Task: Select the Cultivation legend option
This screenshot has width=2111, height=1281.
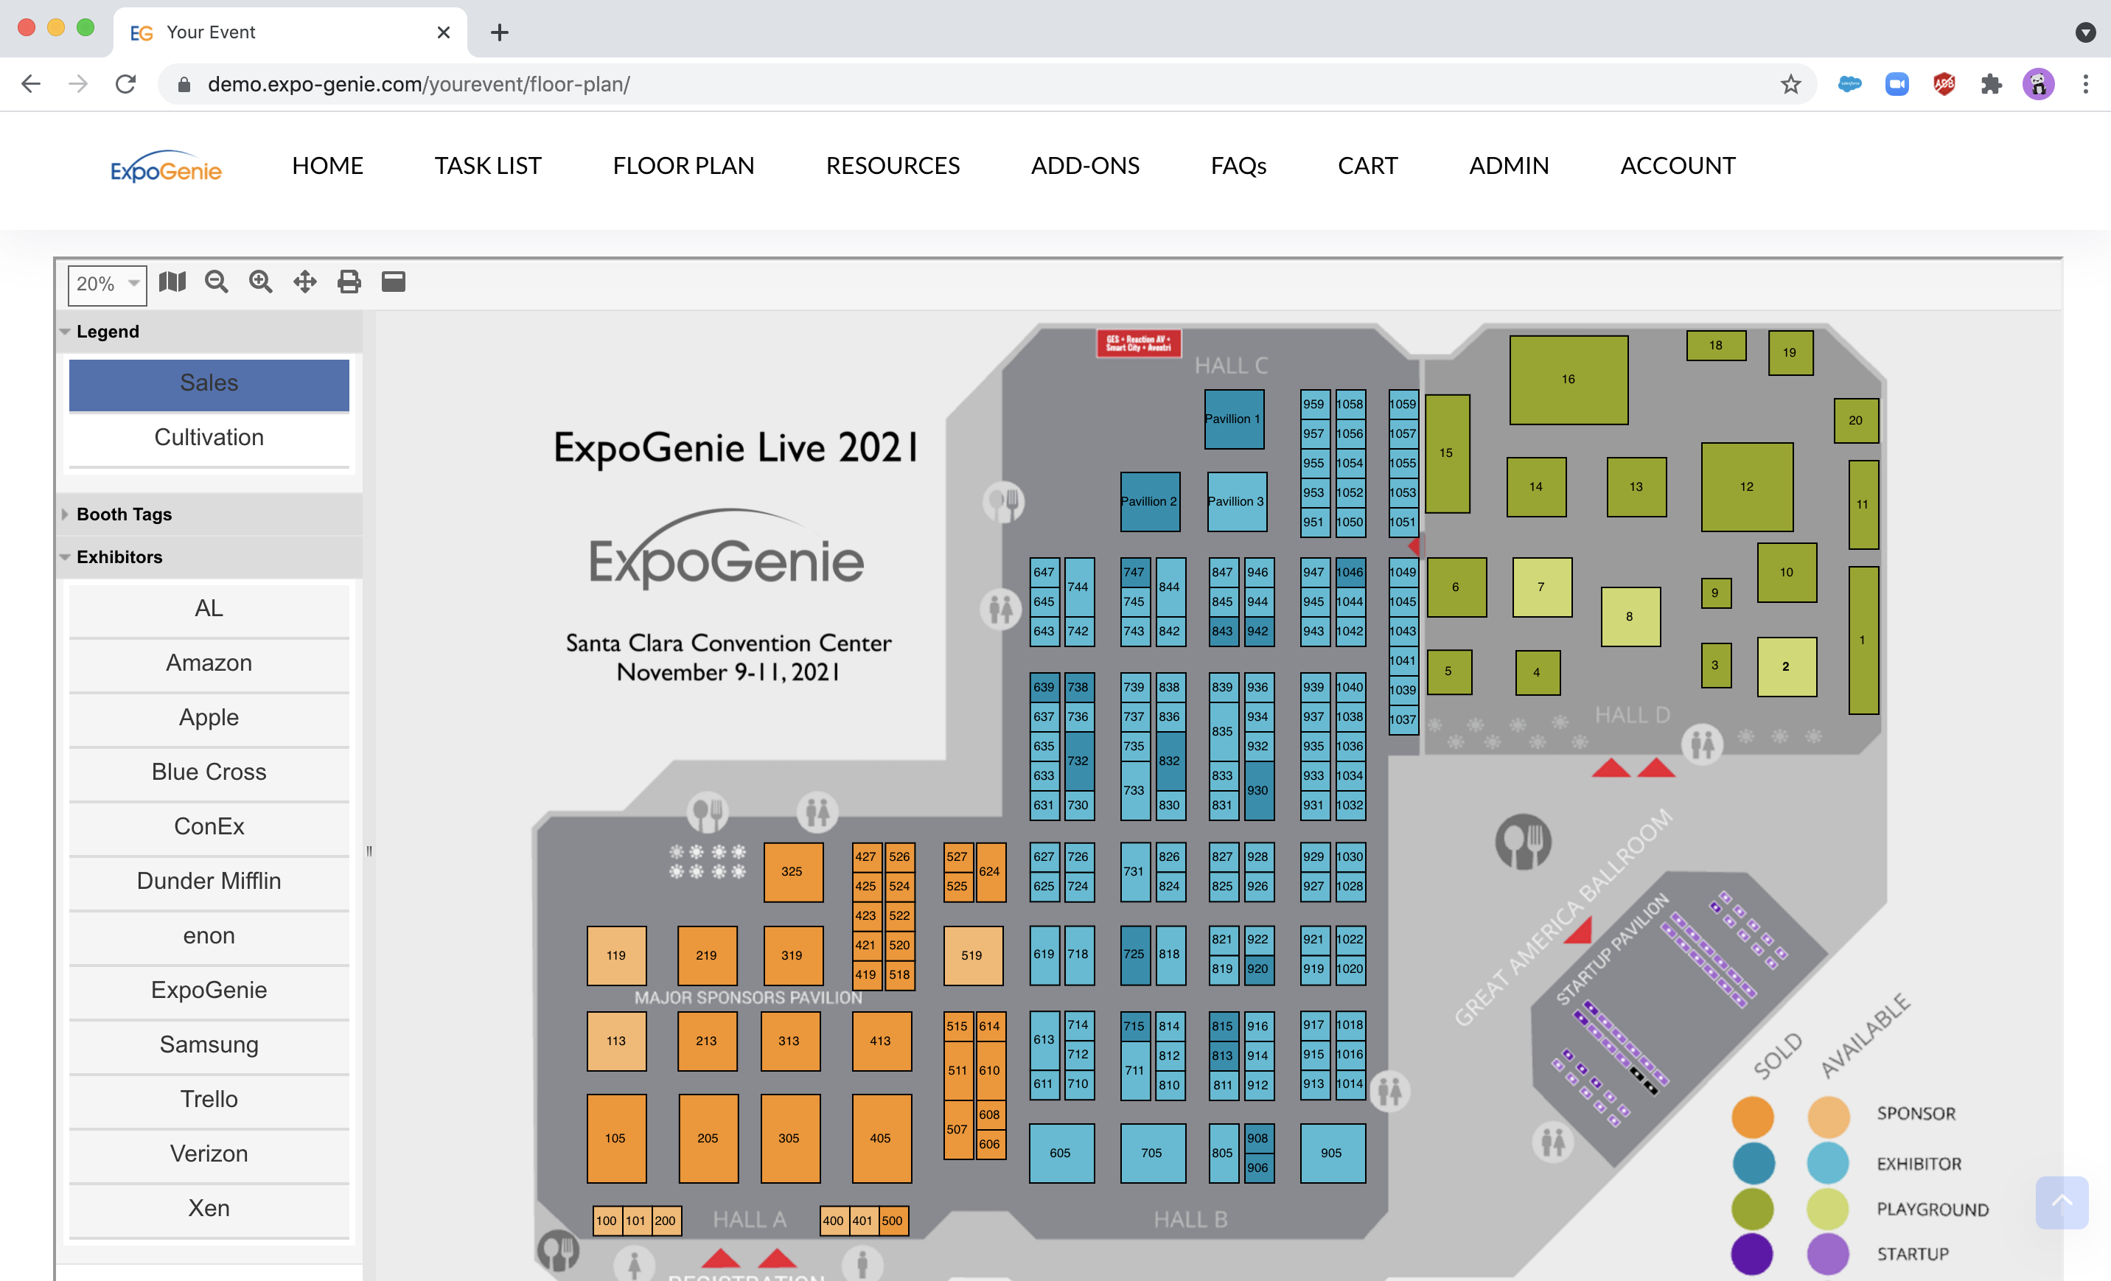Action: 209,438
